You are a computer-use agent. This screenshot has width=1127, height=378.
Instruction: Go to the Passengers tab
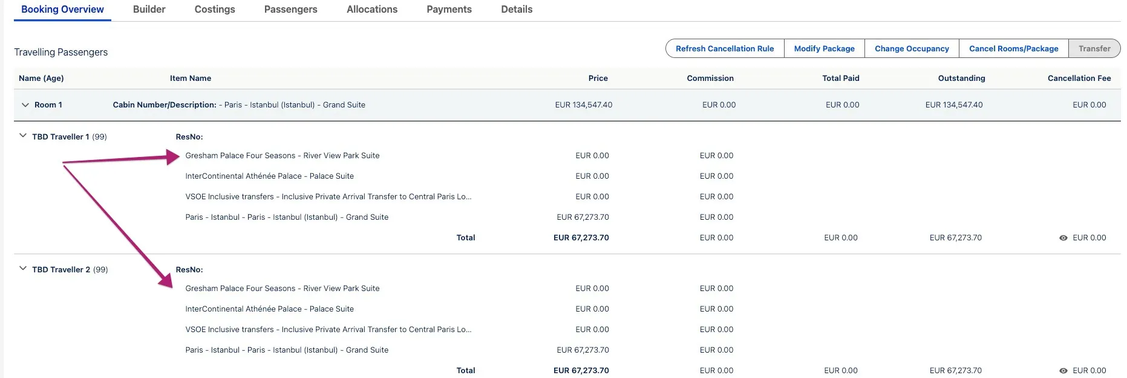tap(290, 10)
